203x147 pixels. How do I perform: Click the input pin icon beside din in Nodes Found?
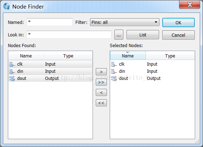(x=12, y=71)
